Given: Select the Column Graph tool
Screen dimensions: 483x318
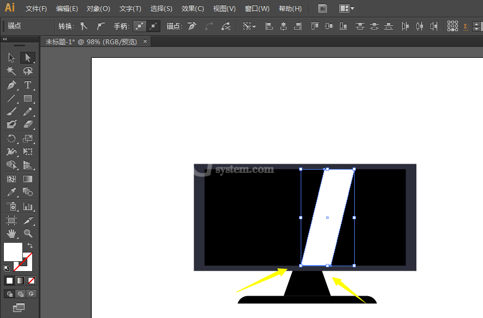Looking at the screenshot, I should tap(28, 206).
